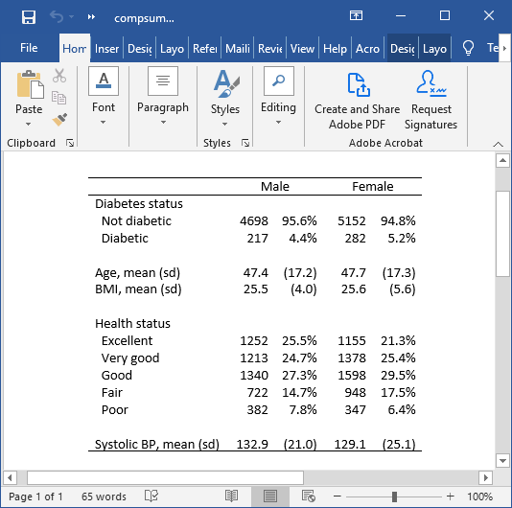
Task: Open Table Tools Design tab
Action: click(x=403, y=49)
